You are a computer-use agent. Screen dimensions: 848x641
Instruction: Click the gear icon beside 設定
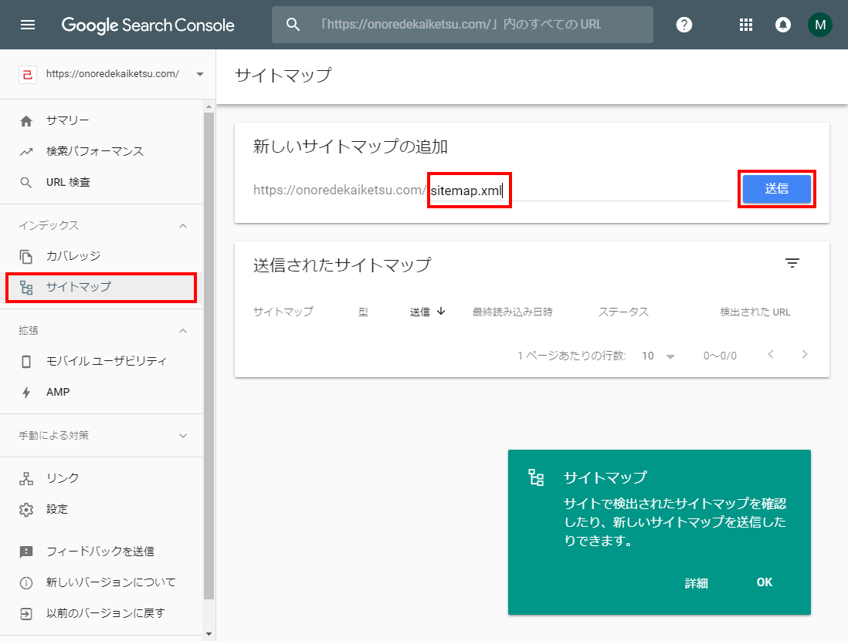click(x=26, y=509)
